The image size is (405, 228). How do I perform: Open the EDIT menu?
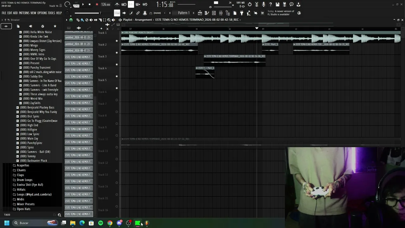click(10, 13)
